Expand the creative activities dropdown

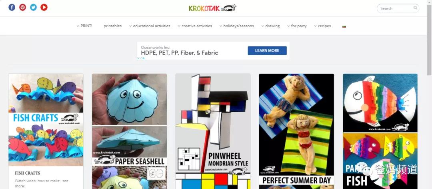(195, 26)
